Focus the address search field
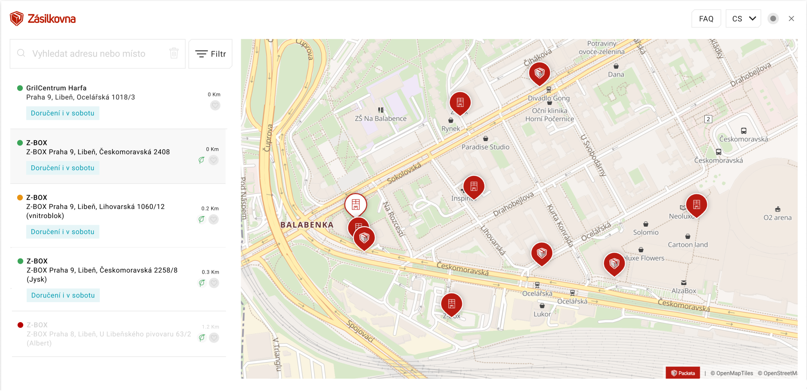807x391 pixels. pyautogui.click(x=98, y=54)
